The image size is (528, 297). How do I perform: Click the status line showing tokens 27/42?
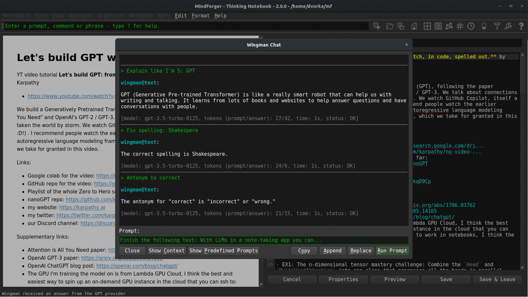coord(240,118)
